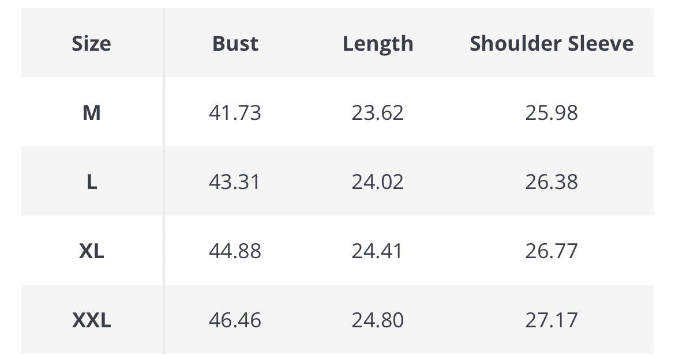
Task: Select the L size row label
Action: 92,182
